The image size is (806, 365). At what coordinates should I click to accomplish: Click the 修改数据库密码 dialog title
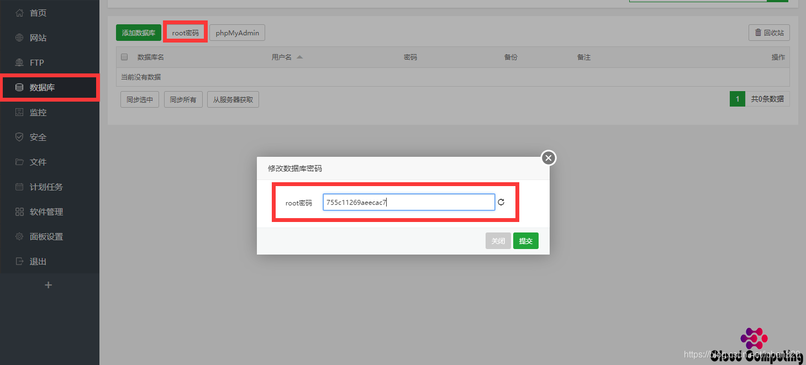pos(295,168)
